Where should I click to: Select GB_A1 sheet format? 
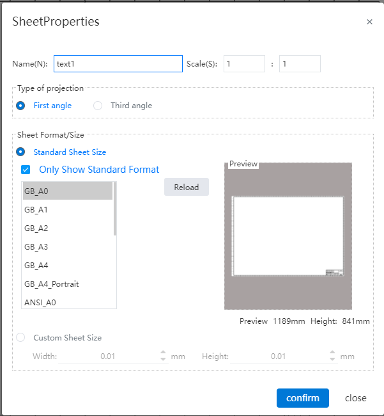[68, 209]
